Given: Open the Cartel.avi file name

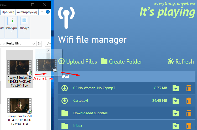Looking at the screenshot, I should pos(81,101).
